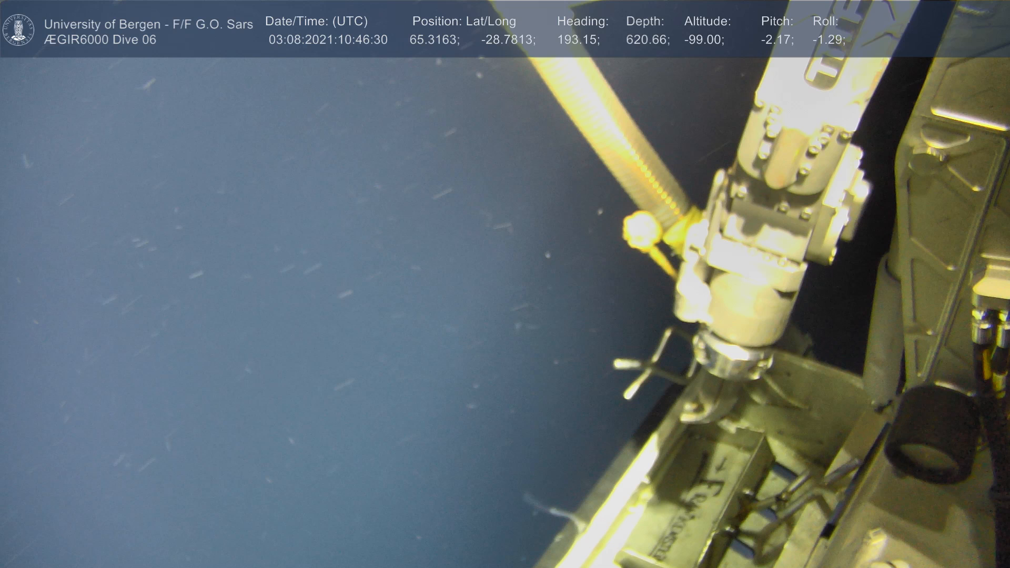This screenshot has width=1010, height=568.
Task: Click the ÆGIR6000 Dive 06 label
Action: [x=100, y=39]
